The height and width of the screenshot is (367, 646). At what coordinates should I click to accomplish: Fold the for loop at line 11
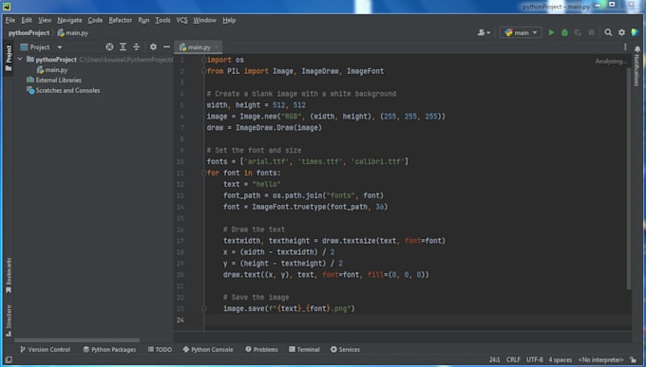(x=203, y=174)
